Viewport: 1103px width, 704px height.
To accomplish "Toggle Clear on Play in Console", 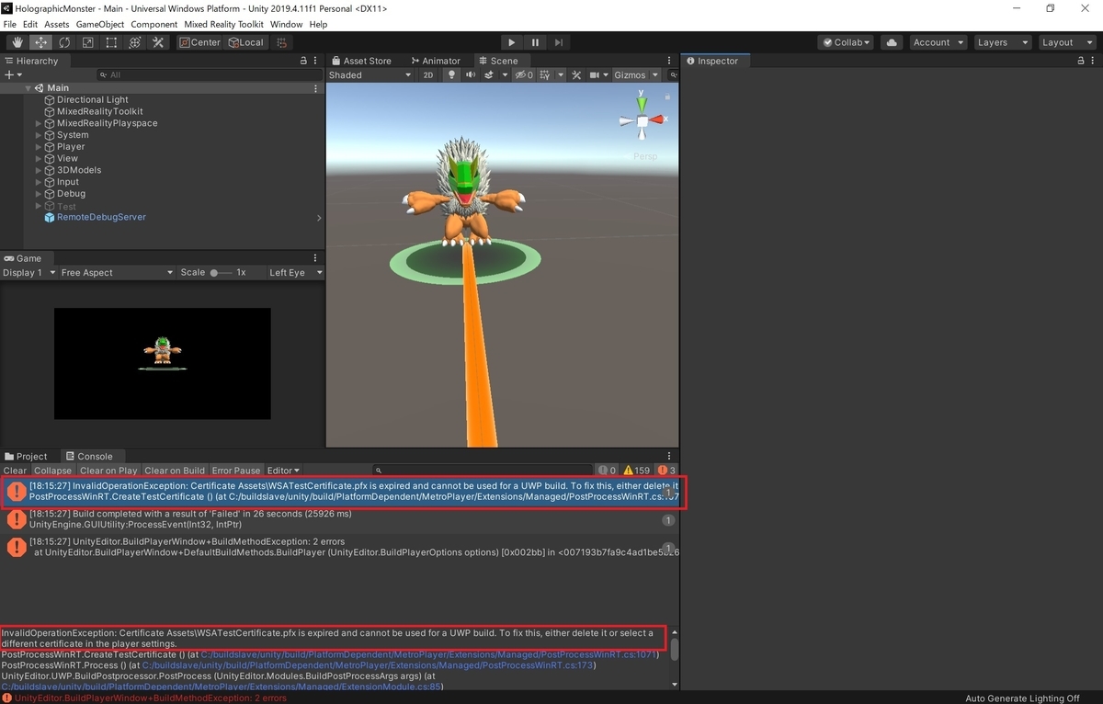I will [108, 471].
